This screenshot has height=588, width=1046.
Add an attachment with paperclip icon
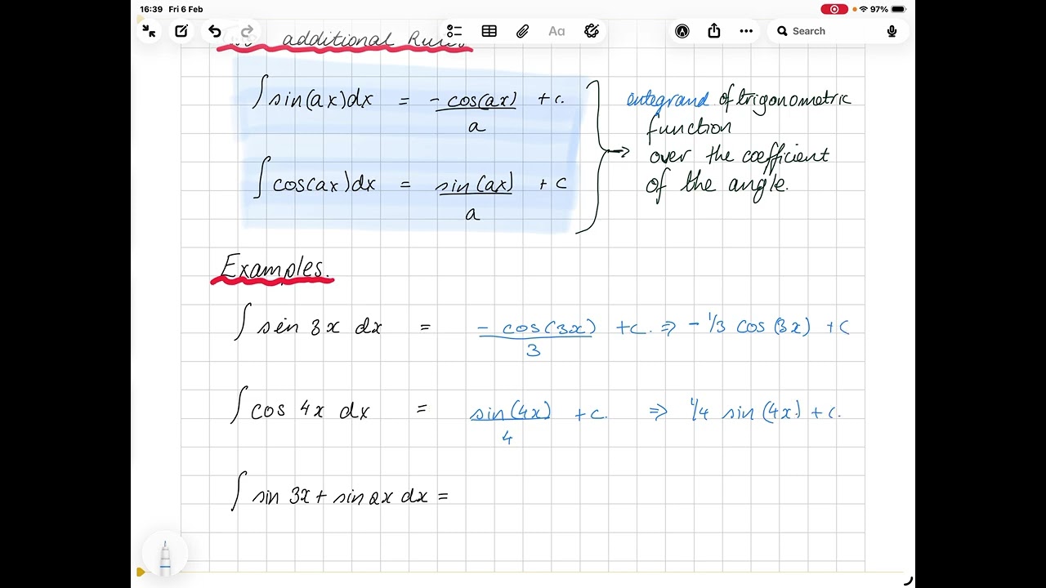click(x=523, y=31)
